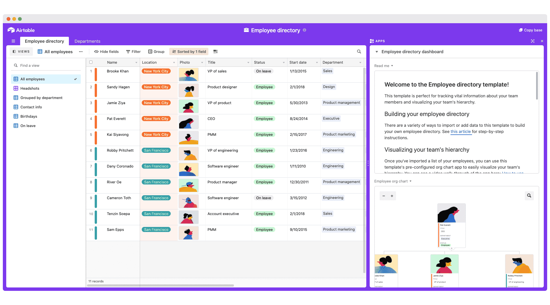Open search in the Employee org chart
The height and width of the screenshot is (305, 550).
click(529, 196)
